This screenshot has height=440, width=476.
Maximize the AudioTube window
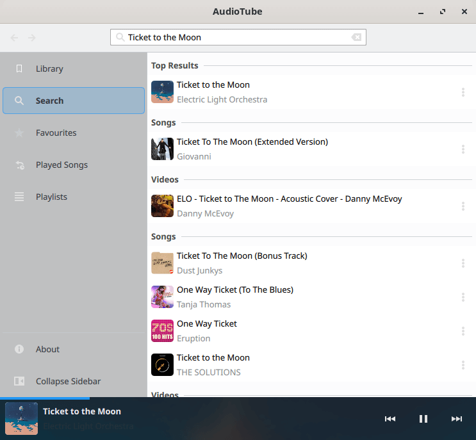pyautogui.click(x=443, y=12)
